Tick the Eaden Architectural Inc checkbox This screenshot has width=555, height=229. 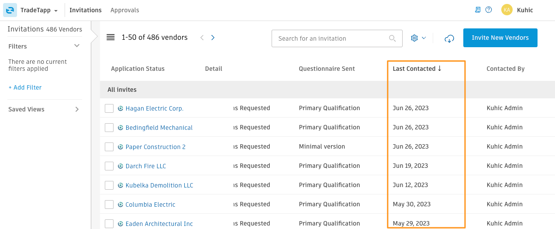pyautogui.click(x=109, y=224)
